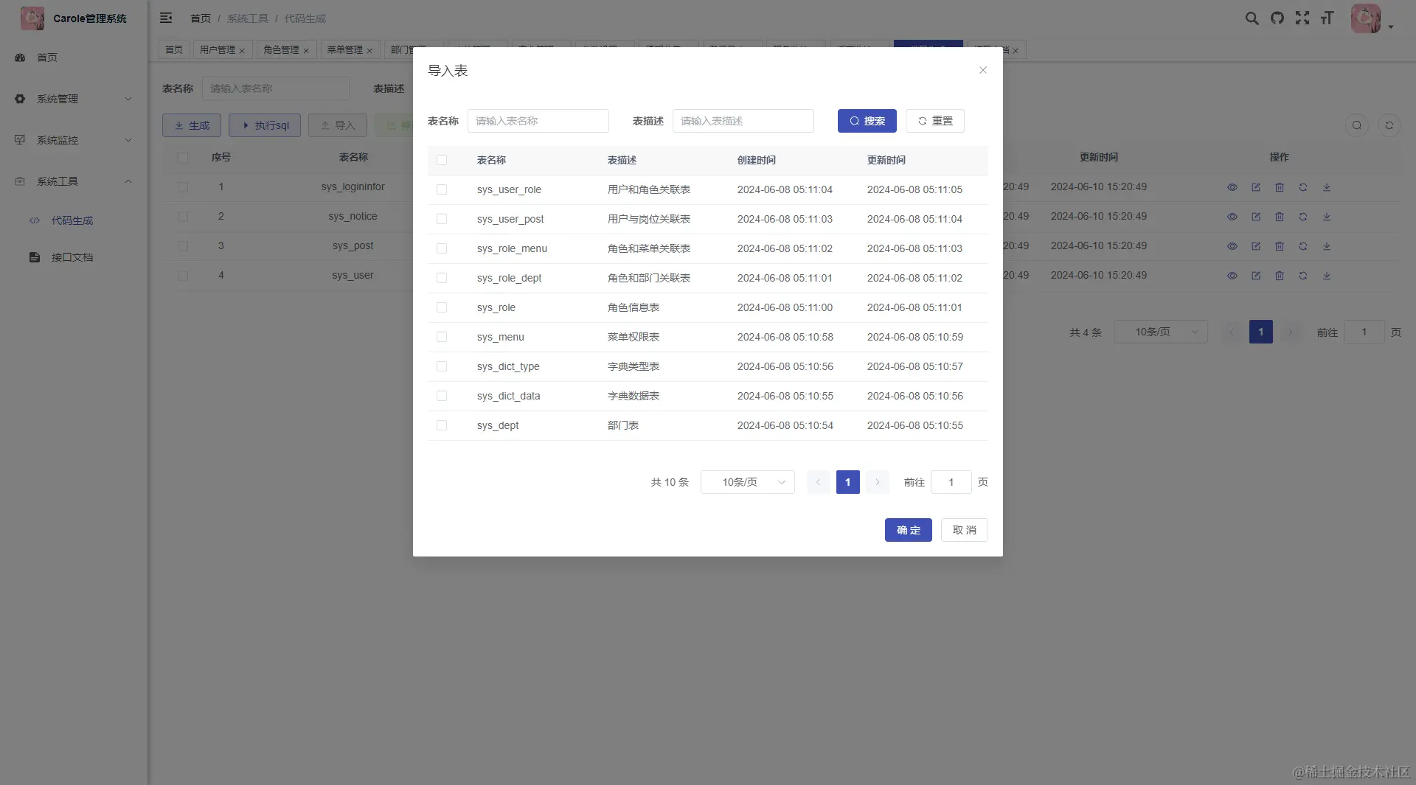Click the user avatar in top right

coord(1366,18)
